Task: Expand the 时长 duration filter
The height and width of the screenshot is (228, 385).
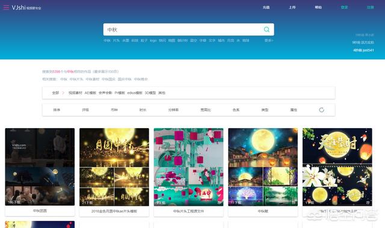Action: [143, 109]
